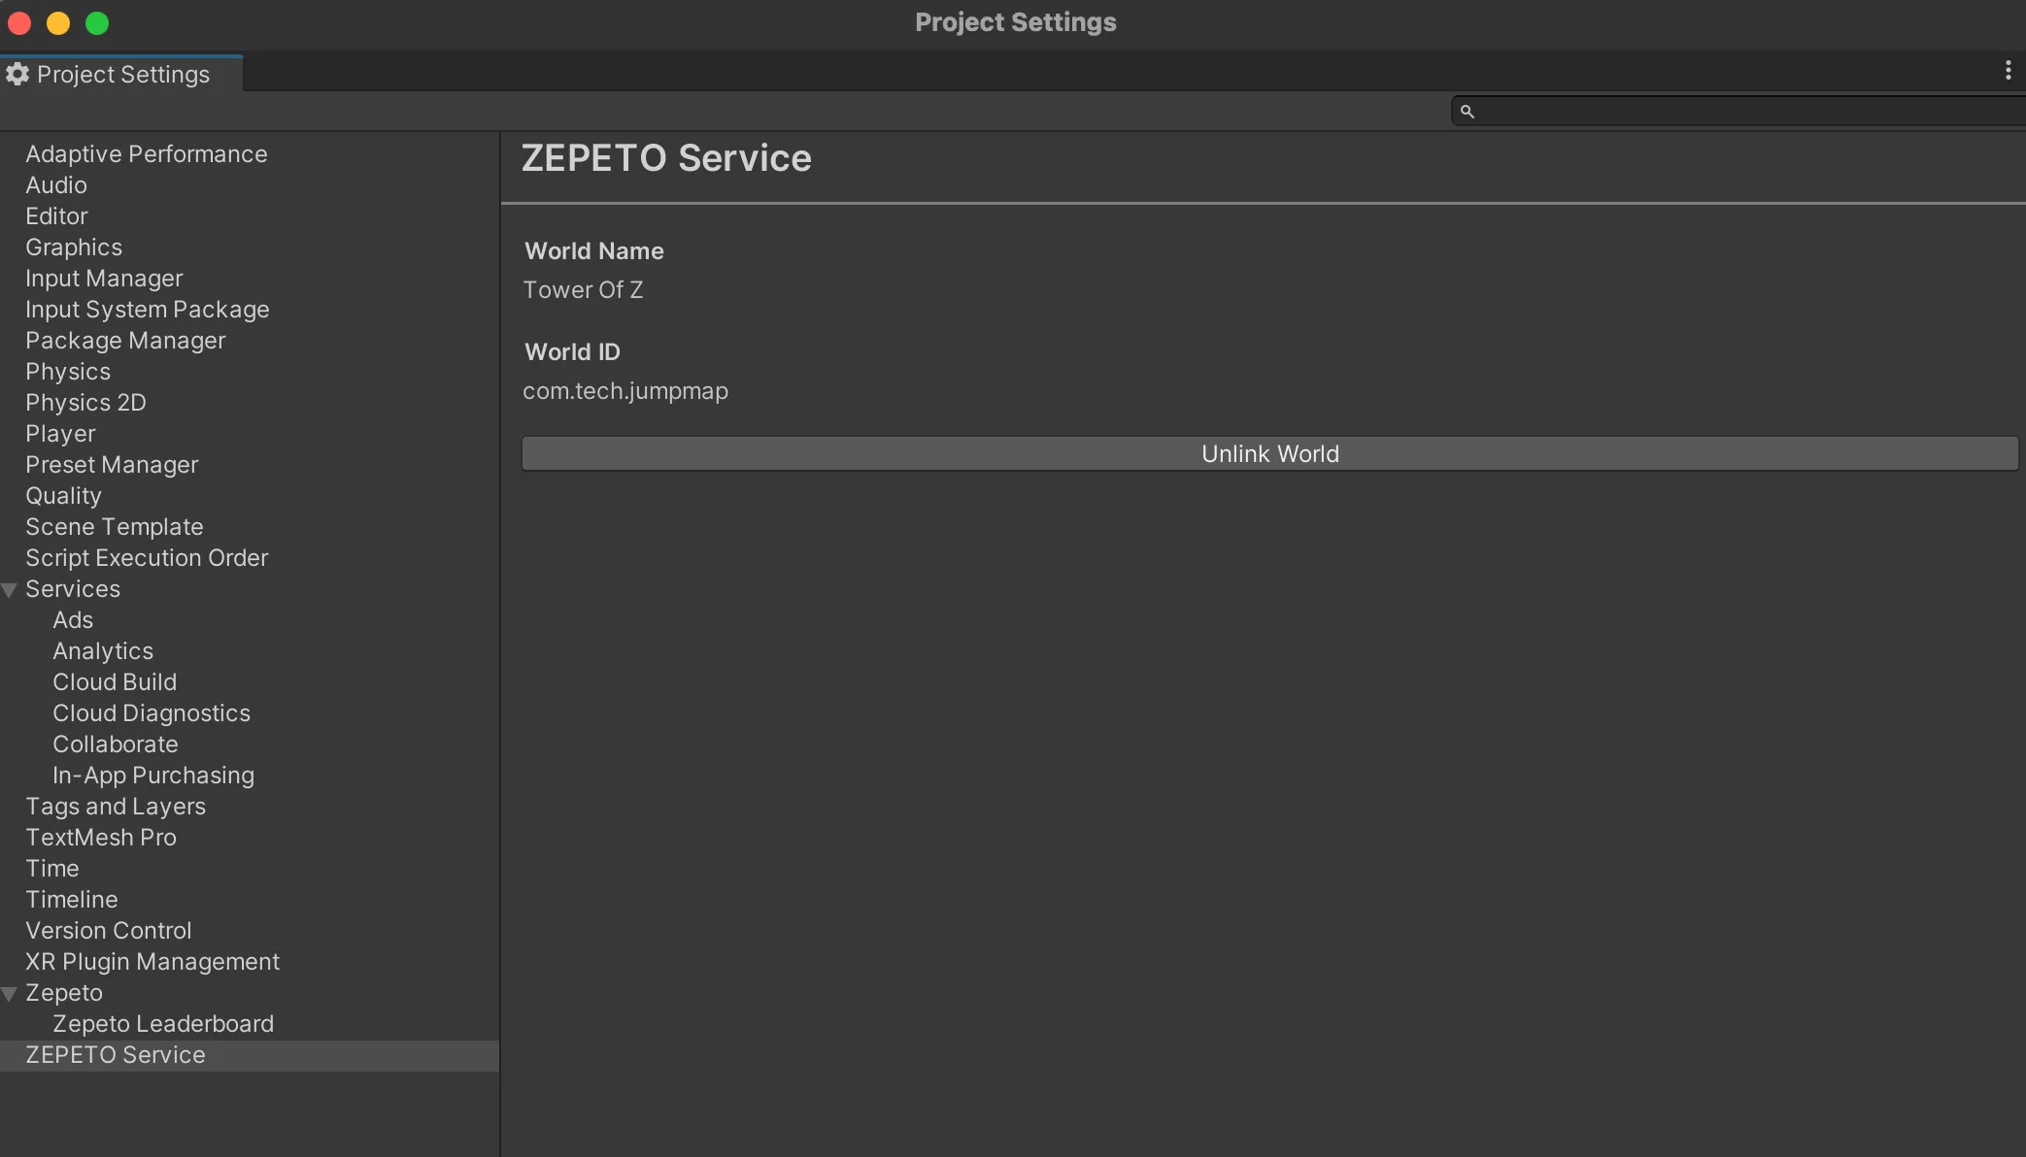Select ZEPETO Service in sidebar
This screenshot has width=2026, height=1157.
[250, 1056]
